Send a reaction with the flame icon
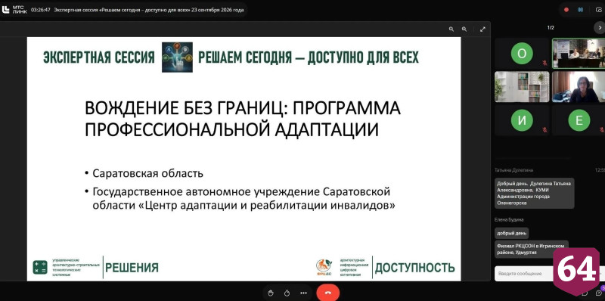 coord(287,293)
